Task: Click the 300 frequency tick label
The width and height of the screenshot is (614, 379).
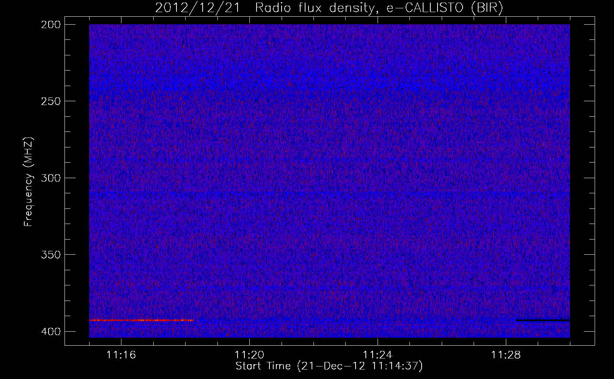Action: click(51, 178)
